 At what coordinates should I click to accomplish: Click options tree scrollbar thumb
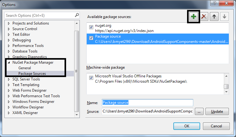(x=77, y=71)
